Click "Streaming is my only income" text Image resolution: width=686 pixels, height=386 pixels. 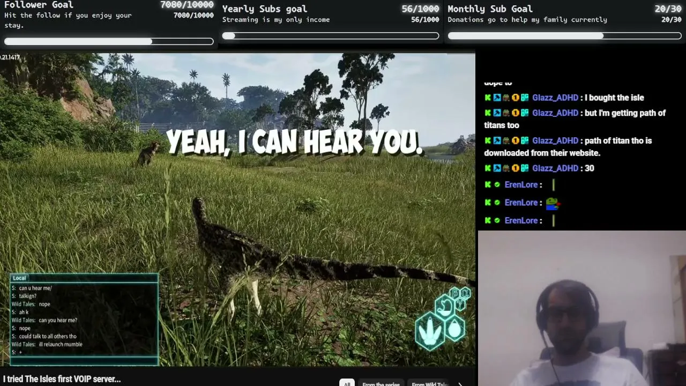point(276,20)
